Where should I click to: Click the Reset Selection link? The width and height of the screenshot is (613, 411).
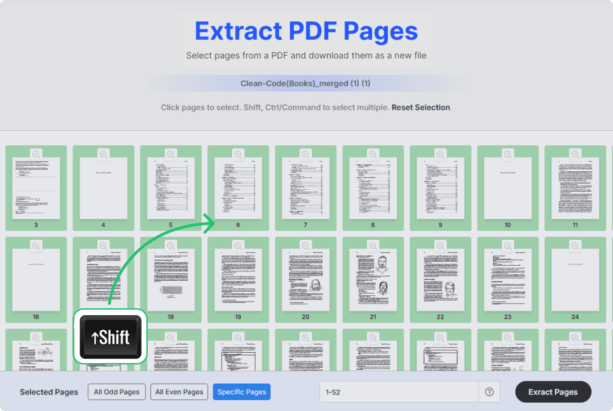tap(421, 108)
